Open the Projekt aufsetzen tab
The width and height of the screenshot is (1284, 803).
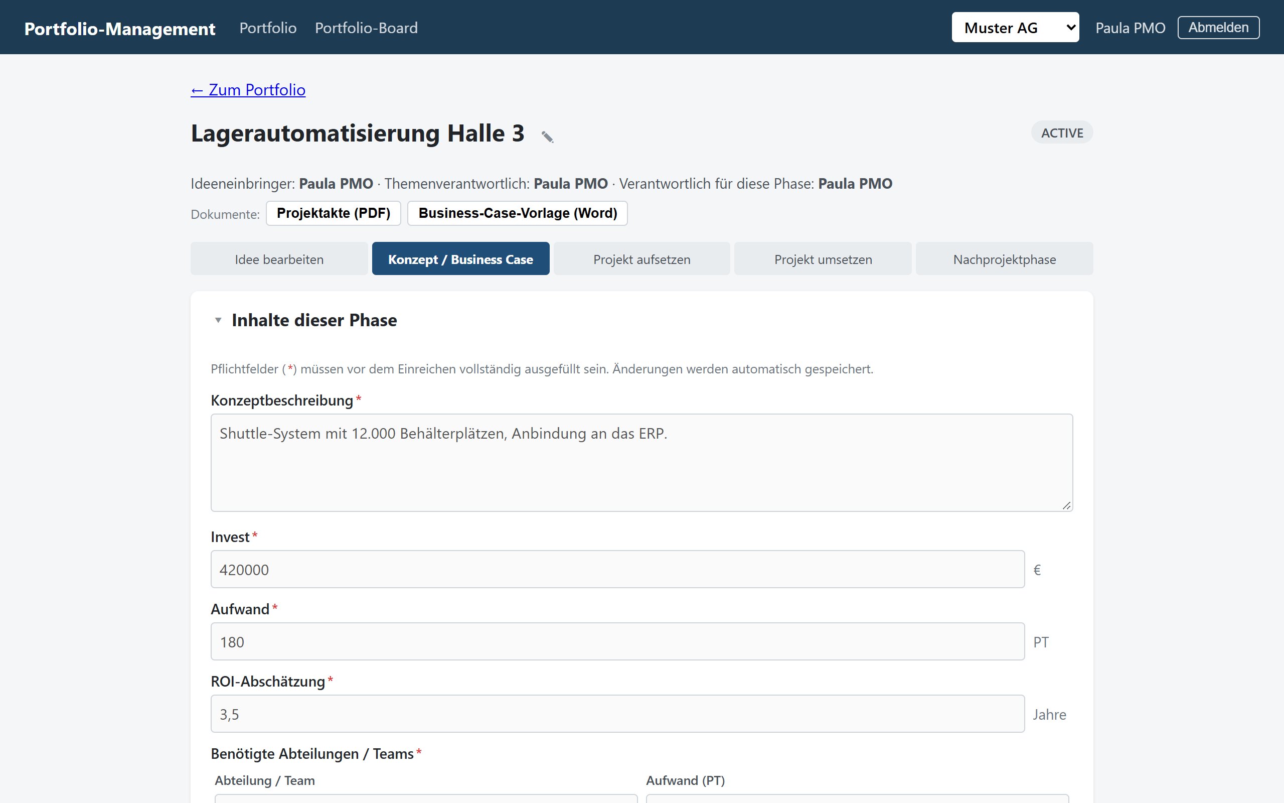(x=642, y=258)
